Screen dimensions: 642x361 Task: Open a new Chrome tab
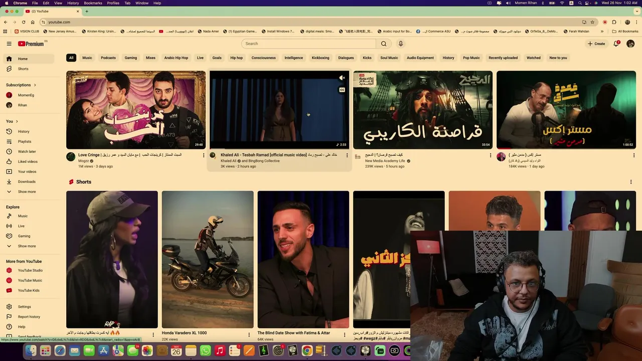click(x=87, y=11)
